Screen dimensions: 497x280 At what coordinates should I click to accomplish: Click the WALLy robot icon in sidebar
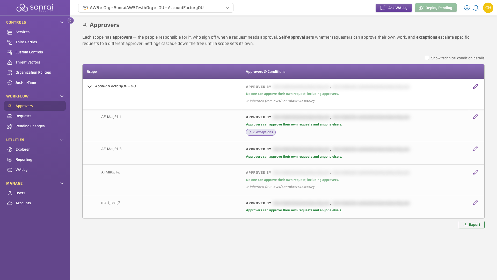10,170
